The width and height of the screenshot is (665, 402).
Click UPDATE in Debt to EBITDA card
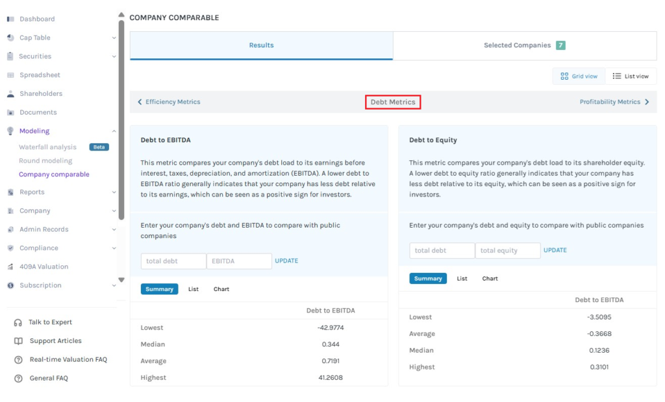tap(286, 261)
